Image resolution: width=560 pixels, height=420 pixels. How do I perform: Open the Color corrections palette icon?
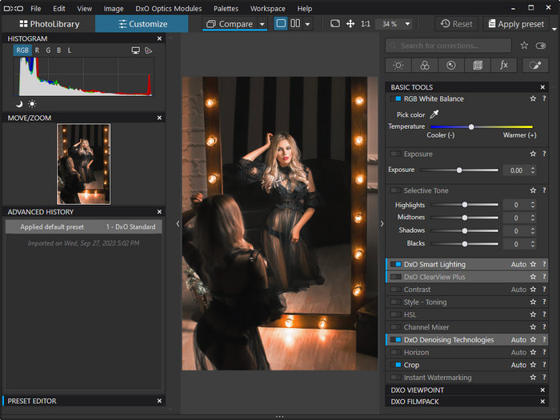[x=425, y=66]
